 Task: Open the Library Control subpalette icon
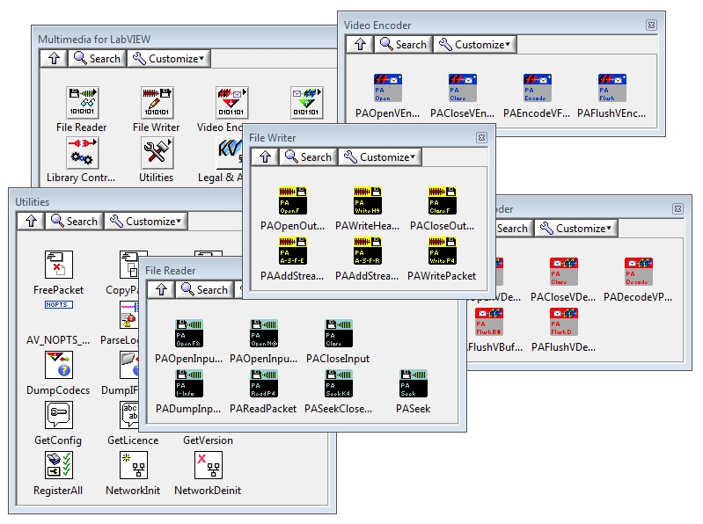[82, 153]
